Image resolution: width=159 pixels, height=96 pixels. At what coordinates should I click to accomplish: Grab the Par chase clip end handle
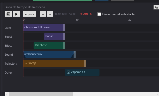(64, 46)
